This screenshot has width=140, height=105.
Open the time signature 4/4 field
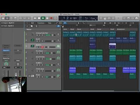[86, 18]
